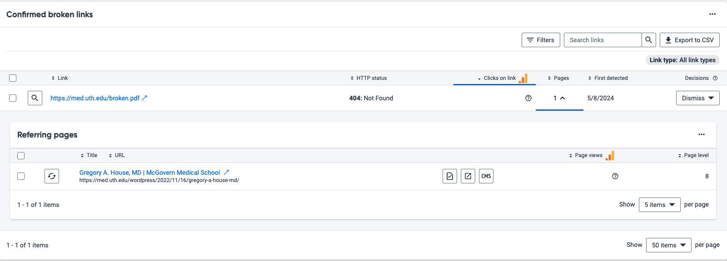Export the links to CSV
The width and height of the screenshot is (727, 261).
pyautogui.click(x=689, y=40)
